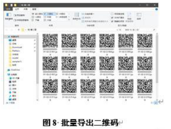
Task: Select Desktop under Quick access
Action: (x=13, y=40)
